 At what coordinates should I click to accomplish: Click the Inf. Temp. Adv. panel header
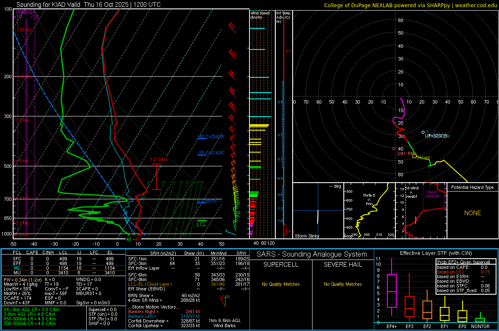point(283,17)
